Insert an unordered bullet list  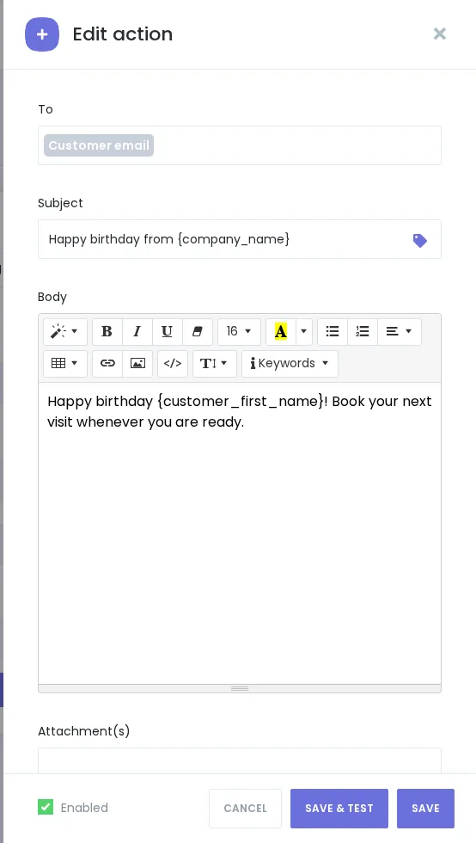pos(333,332)
